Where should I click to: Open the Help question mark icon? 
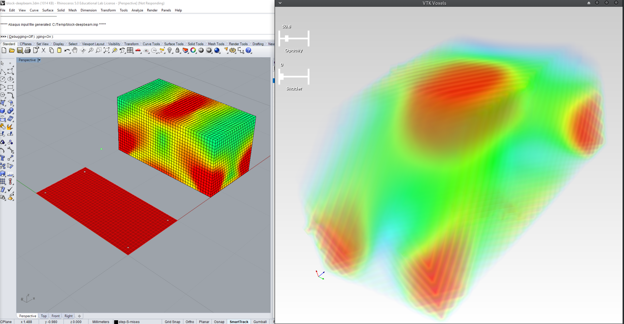[x=248, y=50]
